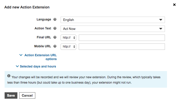This screenshot has width=179, height=102.
Task: Expand the chevron beside Selected days and hours
Action: coord(17,66)
